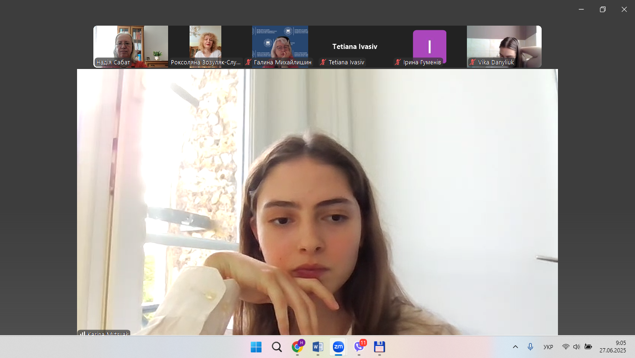Viewport: 635px width, 358px height.
Task: Open Viber from the taskbar
Action: (359, 347)
